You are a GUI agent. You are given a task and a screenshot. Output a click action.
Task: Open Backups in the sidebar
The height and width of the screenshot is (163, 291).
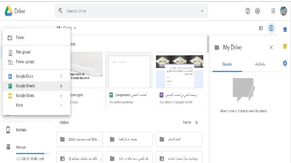coord(21,130)
